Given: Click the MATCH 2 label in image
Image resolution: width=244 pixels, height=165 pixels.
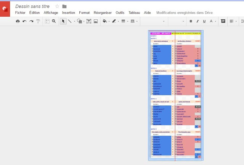Looking at the screenshot, I should coord(154,68).
